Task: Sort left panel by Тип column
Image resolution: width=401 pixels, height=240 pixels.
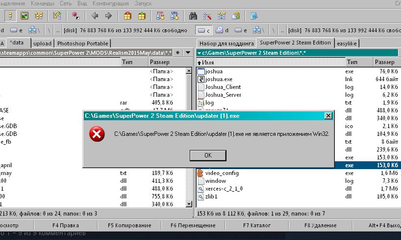Action: [134, 62]
